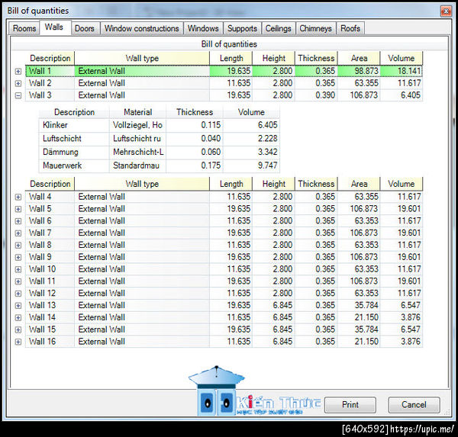Image resolution: width=458 pixels, height=437 pixels.
Task: Select the 'Luftschicht' description cell
Action: pos(74,139)
